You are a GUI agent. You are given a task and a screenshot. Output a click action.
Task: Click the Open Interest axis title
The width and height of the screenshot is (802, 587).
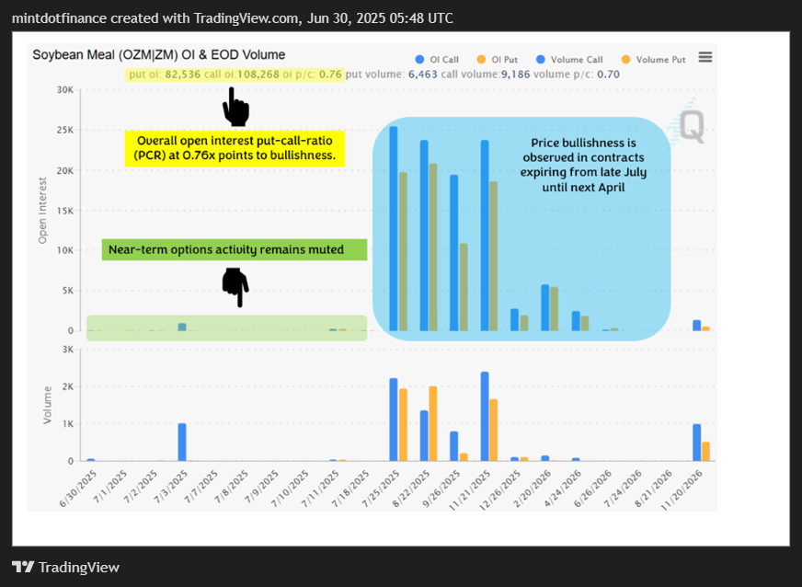(x=42, y=211)
